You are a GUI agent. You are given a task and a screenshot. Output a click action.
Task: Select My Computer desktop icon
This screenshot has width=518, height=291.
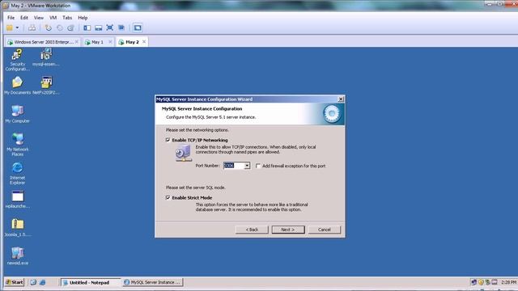[x=18, y=114]
